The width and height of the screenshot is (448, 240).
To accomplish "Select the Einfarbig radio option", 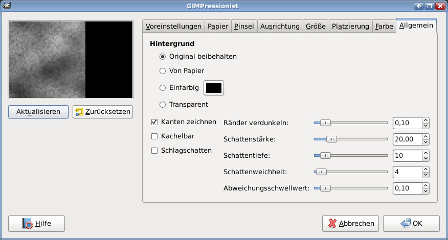I will point(163,88).
